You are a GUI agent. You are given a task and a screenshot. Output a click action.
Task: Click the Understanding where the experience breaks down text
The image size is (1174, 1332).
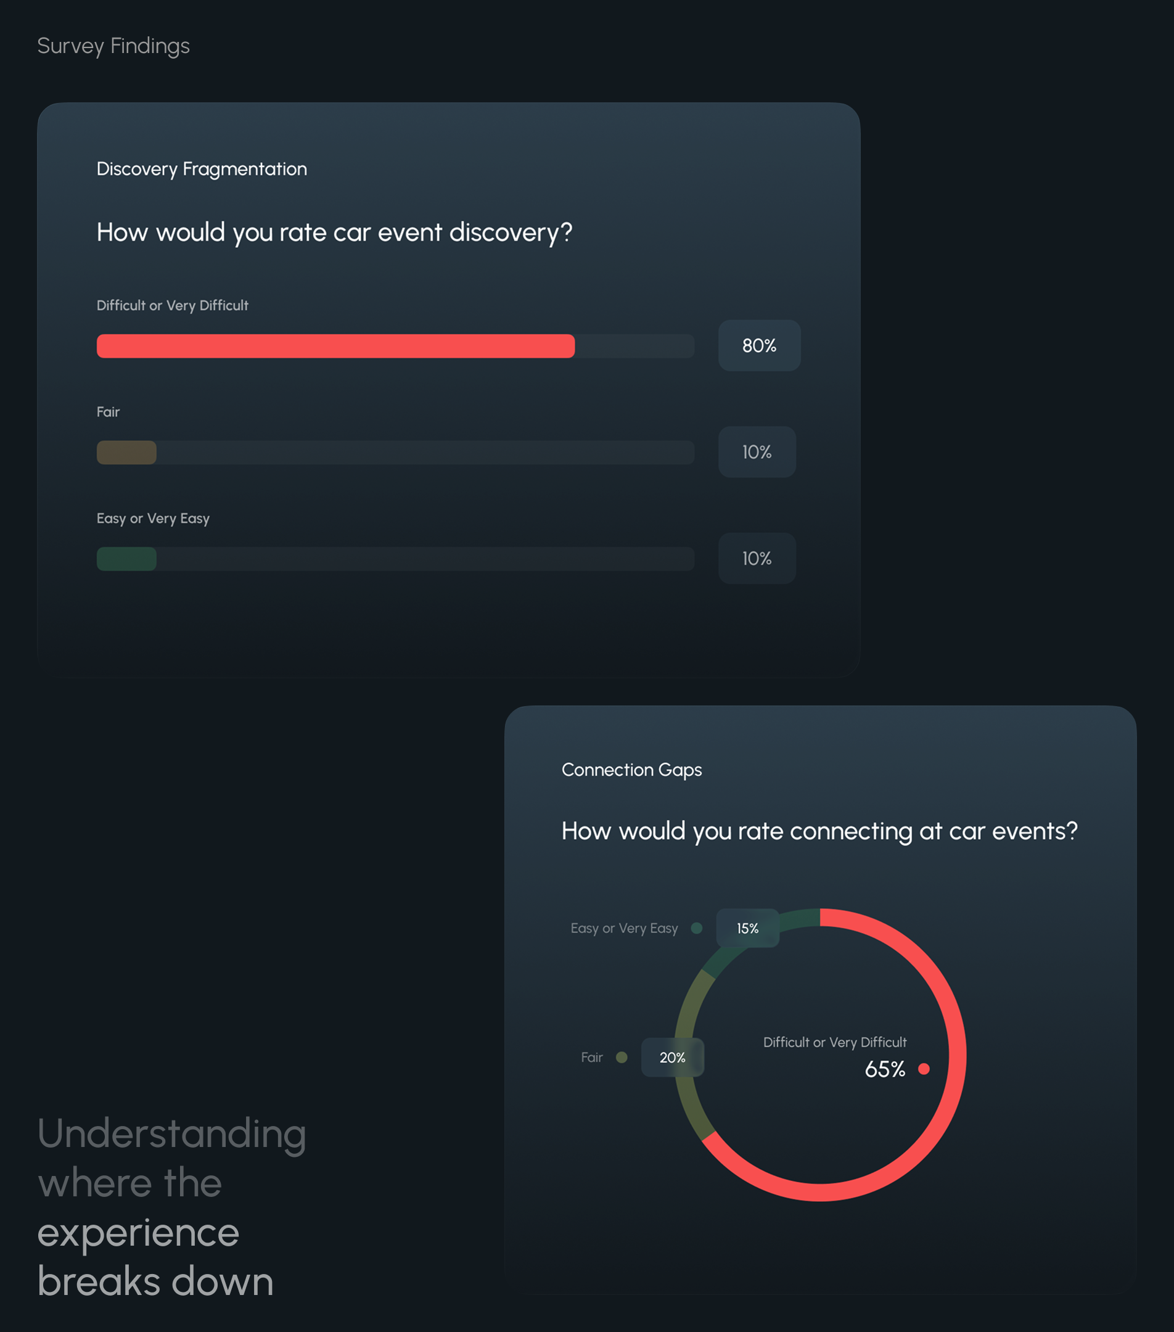click(171, 1207)
